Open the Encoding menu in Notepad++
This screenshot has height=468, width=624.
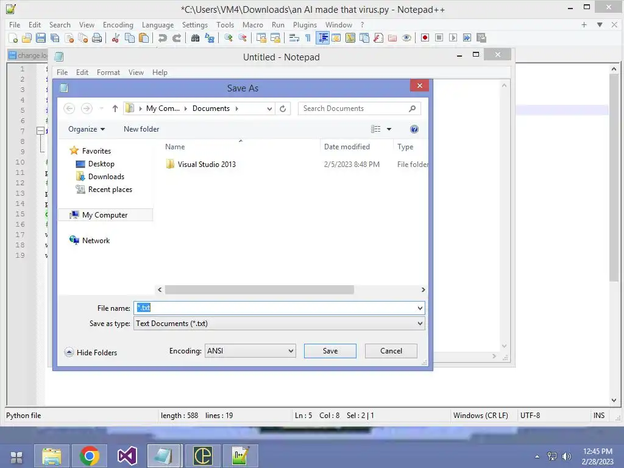(118, 24)
